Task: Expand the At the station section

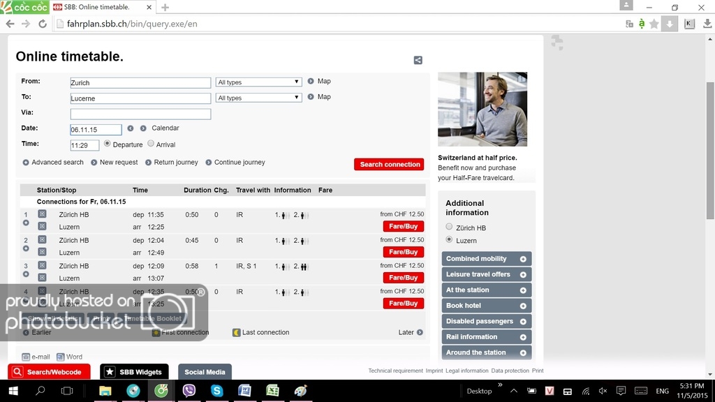Action: (487, 290)
